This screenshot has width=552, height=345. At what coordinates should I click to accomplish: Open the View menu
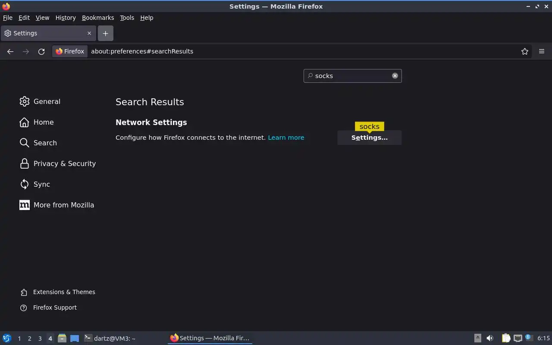42,18
